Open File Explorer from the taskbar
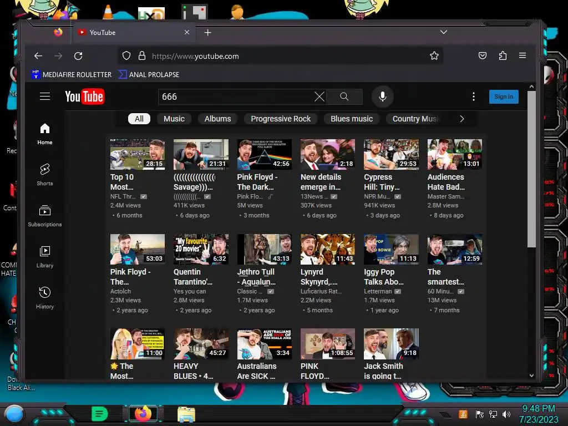 [x=186, y=414]
